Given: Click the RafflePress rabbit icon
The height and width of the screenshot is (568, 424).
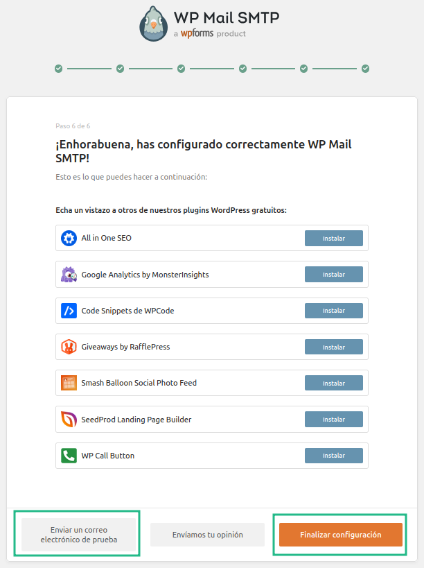Looking at the screenshot, I should click(69, 347).
